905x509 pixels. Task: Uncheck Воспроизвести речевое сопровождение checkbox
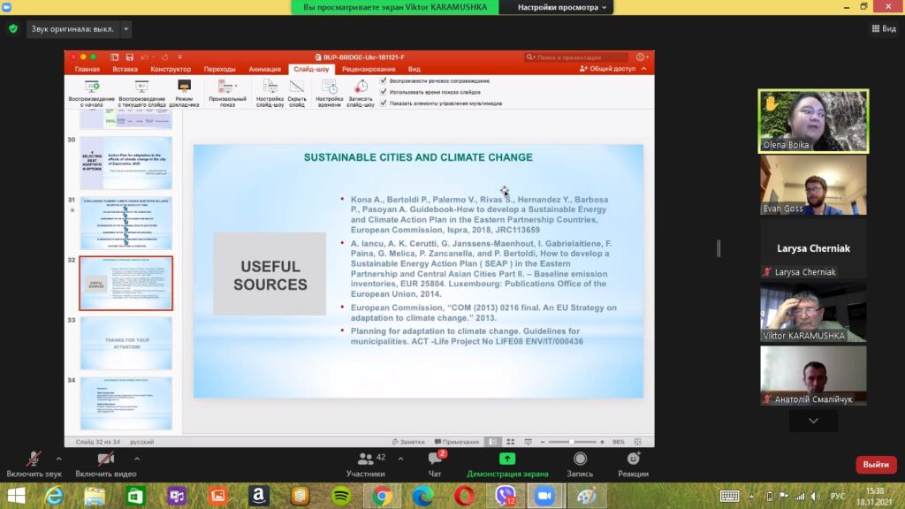[383, 80]
